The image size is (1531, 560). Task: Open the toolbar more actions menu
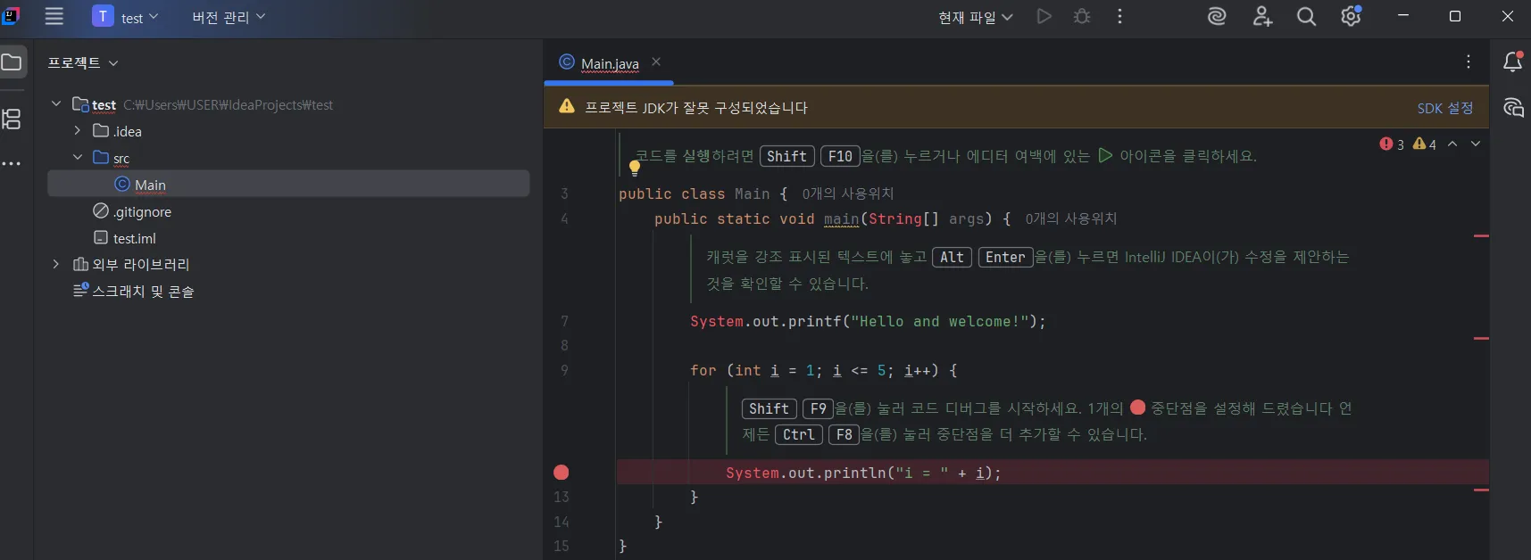(1119, 17)
